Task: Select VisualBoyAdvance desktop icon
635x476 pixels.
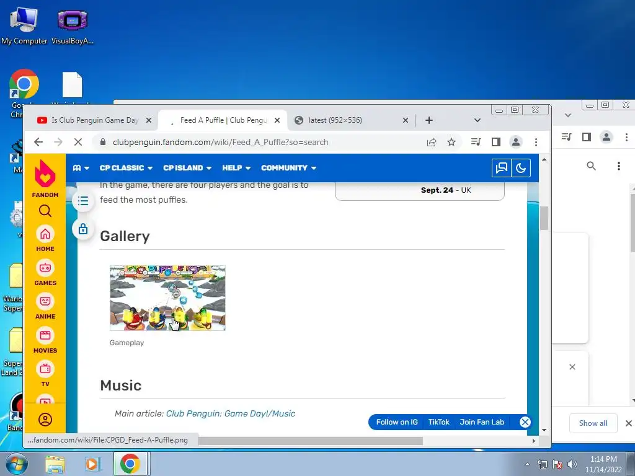Action: [x=73, y=27]
